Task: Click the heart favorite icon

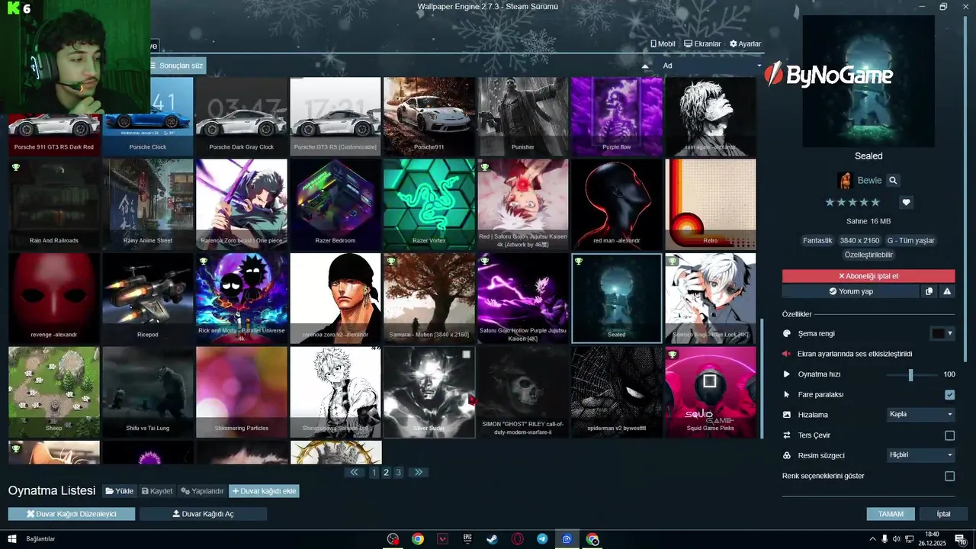Action: tap(906, 202)
